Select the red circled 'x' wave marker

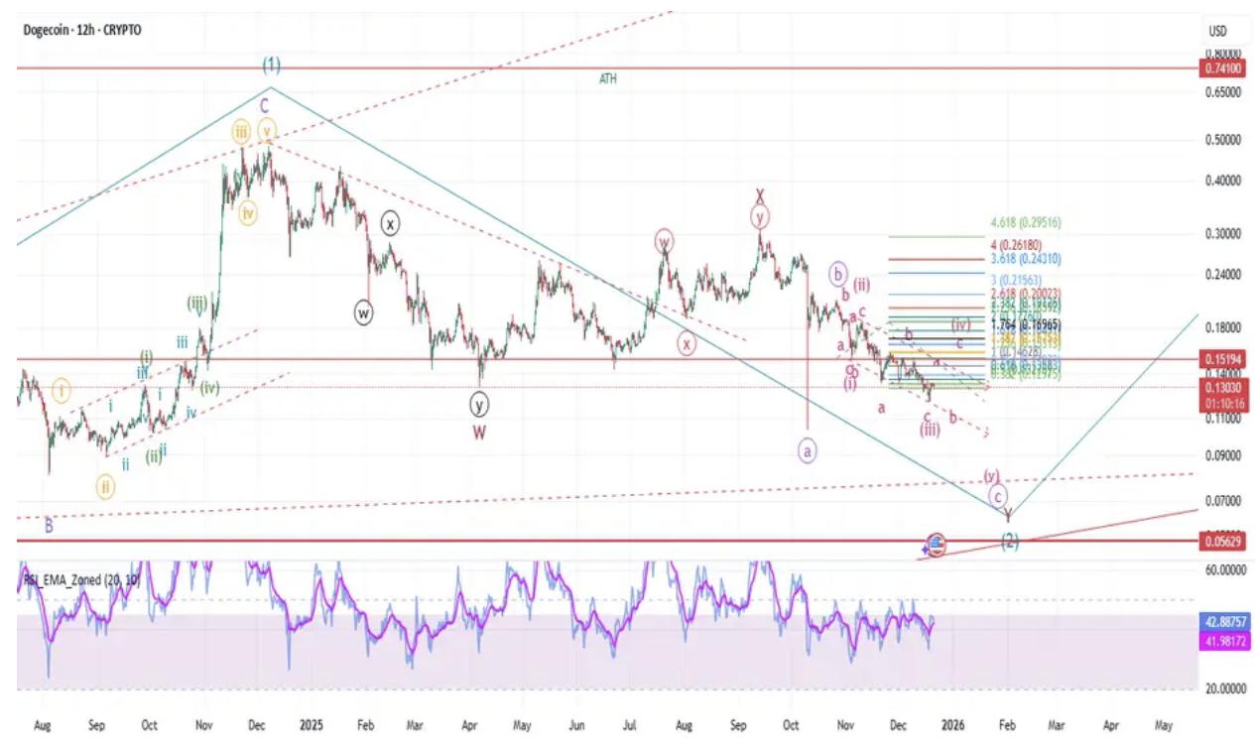point(687,343)
